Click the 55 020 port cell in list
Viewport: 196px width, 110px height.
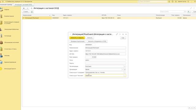(x=179, y=18)
